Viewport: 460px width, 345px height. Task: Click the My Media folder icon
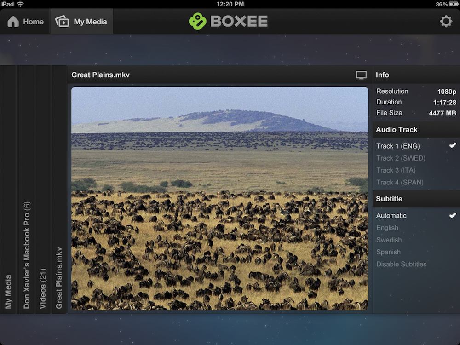point(62,22)
